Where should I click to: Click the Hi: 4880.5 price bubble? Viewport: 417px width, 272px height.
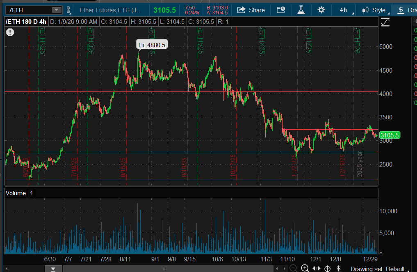click(152, 45)
